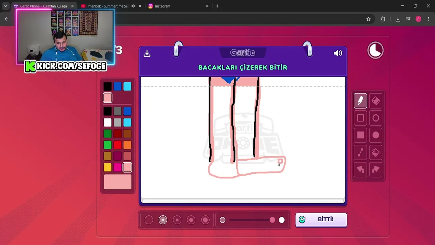
Task: Select the paint bucket fill tool
Action: (376, 152)
